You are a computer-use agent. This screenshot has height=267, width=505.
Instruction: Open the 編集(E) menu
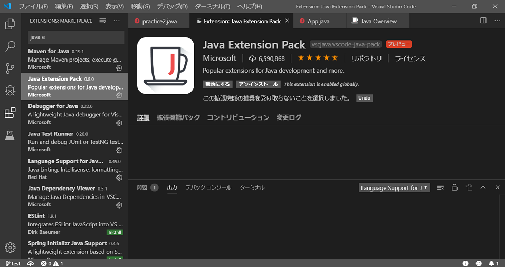point(64,6)
